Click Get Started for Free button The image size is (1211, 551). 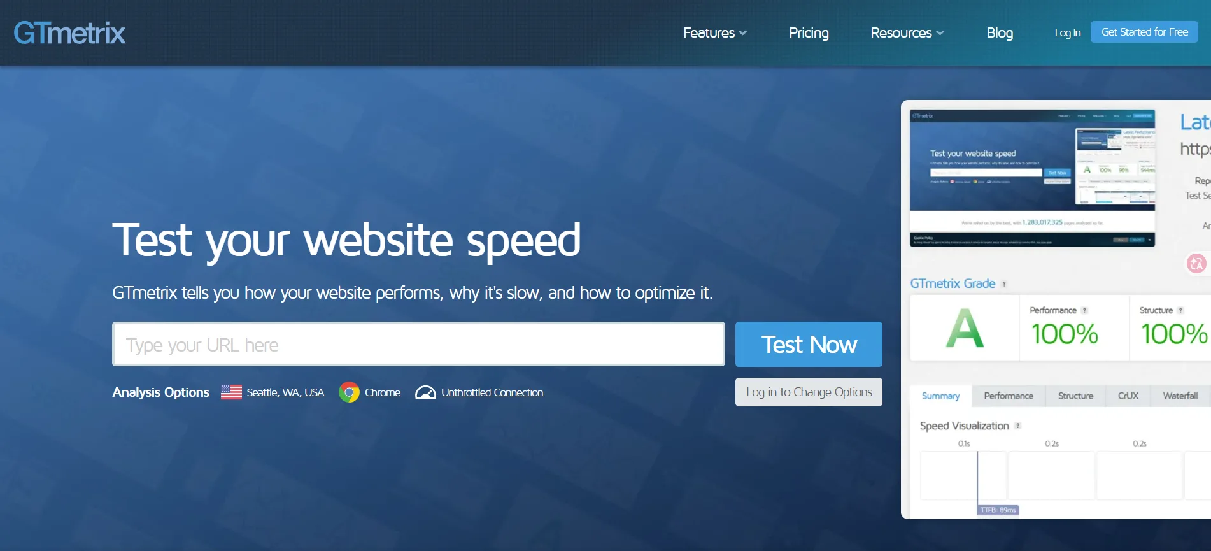[1145, 32]
